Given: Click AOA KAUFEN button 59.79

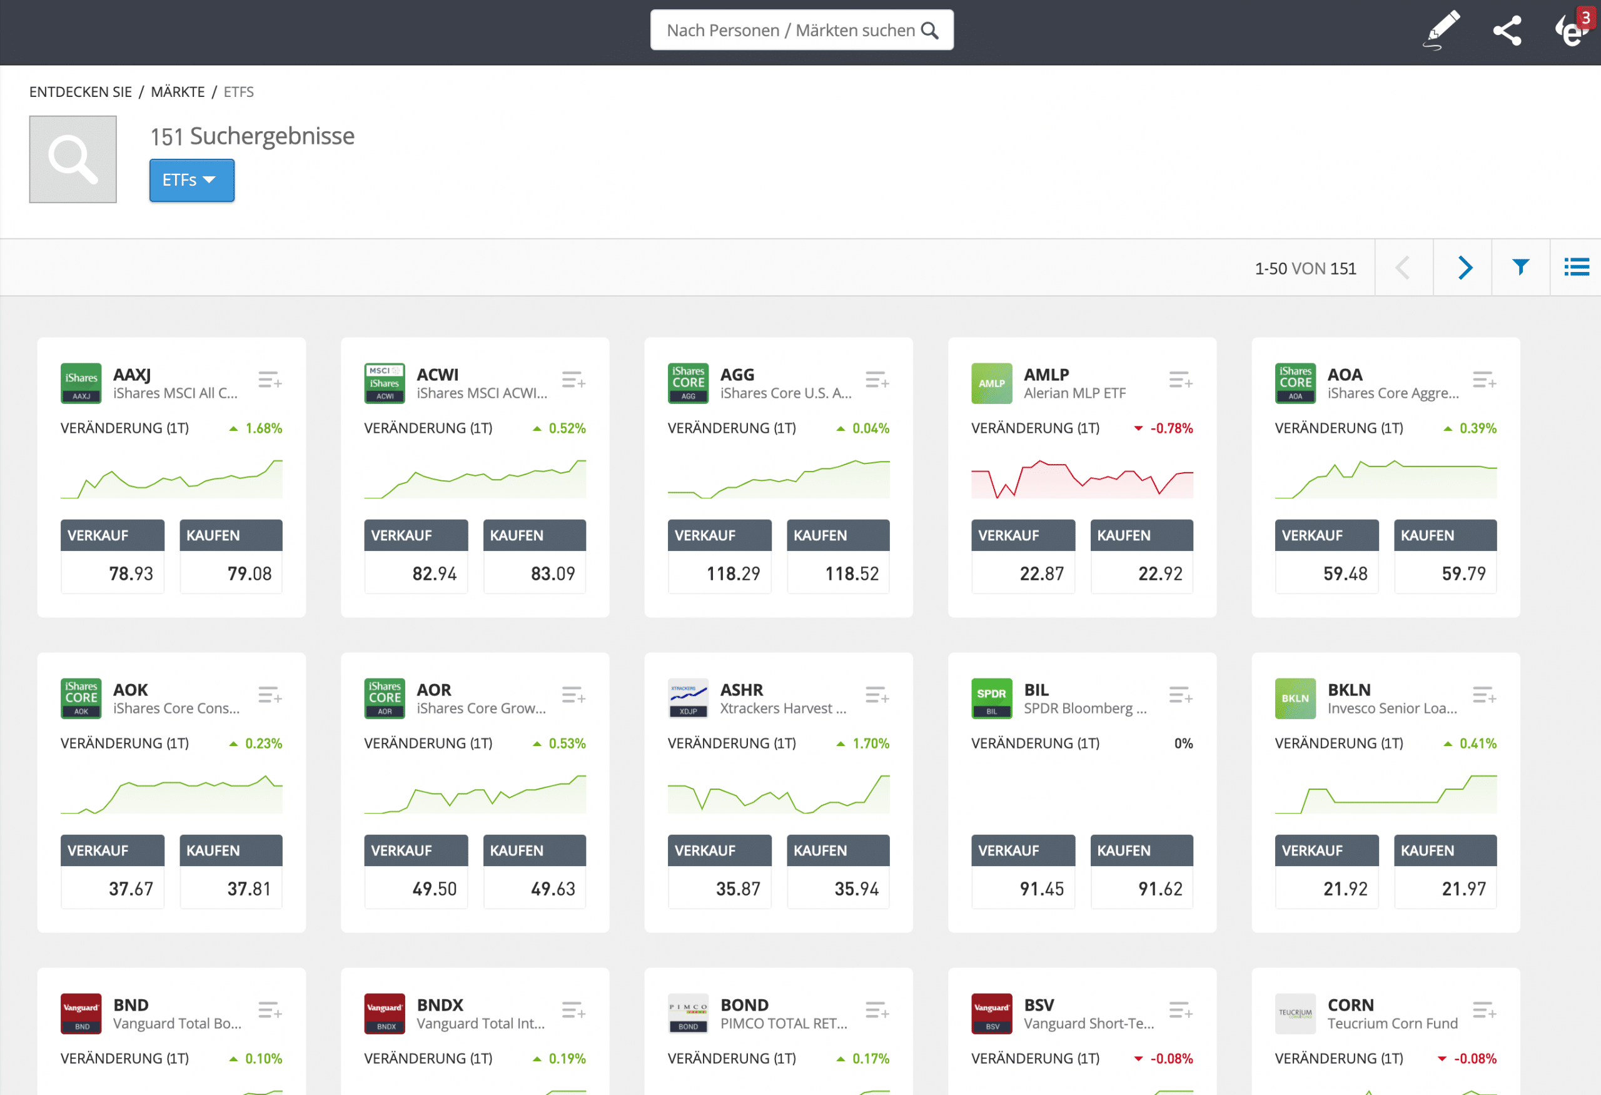Looking at the screenshot, I should tap(1445, 557).
